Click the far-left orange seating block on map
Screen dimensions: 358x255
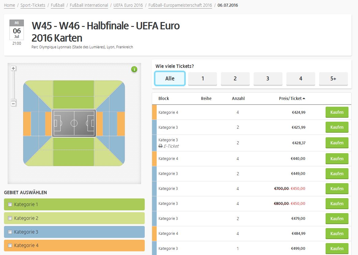tap(27, 124)
